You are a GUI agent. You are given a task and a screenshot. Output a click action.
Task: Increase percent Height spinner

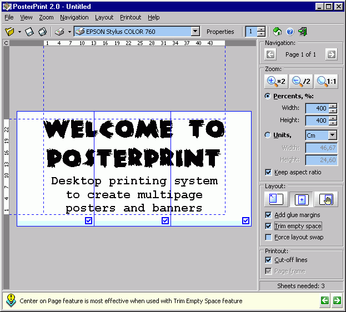click(x=333, y=118)
